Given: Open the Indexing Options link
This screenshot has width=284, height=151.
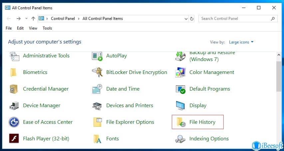Looking at the screenshot, I should [209, 139].
